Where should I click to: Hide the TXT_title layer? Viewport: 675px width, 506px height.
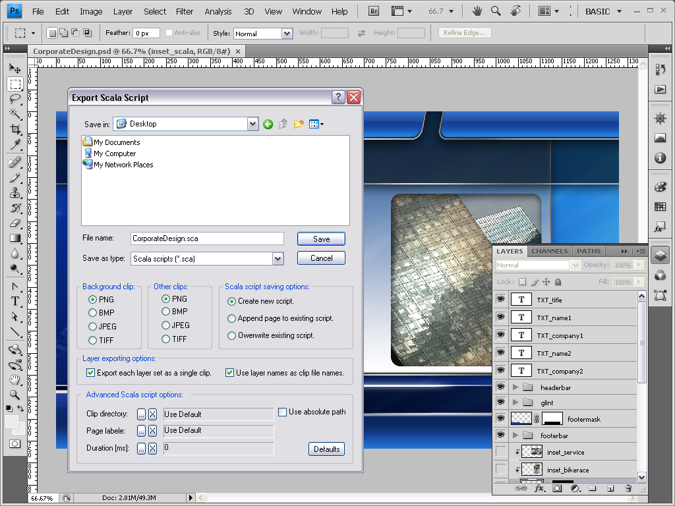point(500,300)
